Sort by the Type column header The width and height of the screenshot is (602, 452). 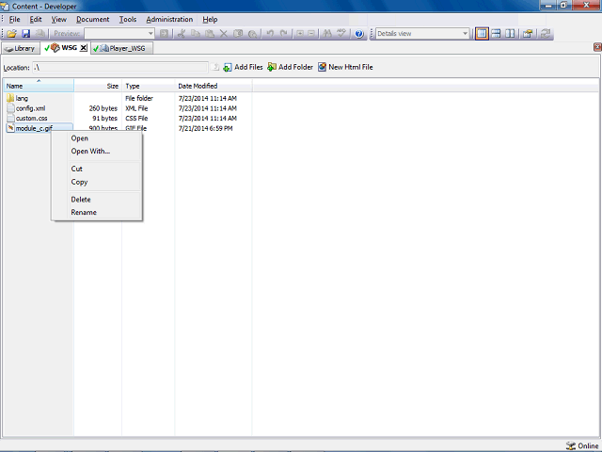149,86
